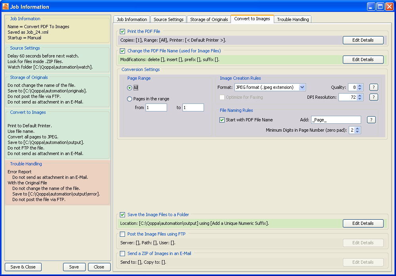This screenshot has width=396, height=276.
Task: Open the Trouble Handling summary panel
Action: coord(58,183)
